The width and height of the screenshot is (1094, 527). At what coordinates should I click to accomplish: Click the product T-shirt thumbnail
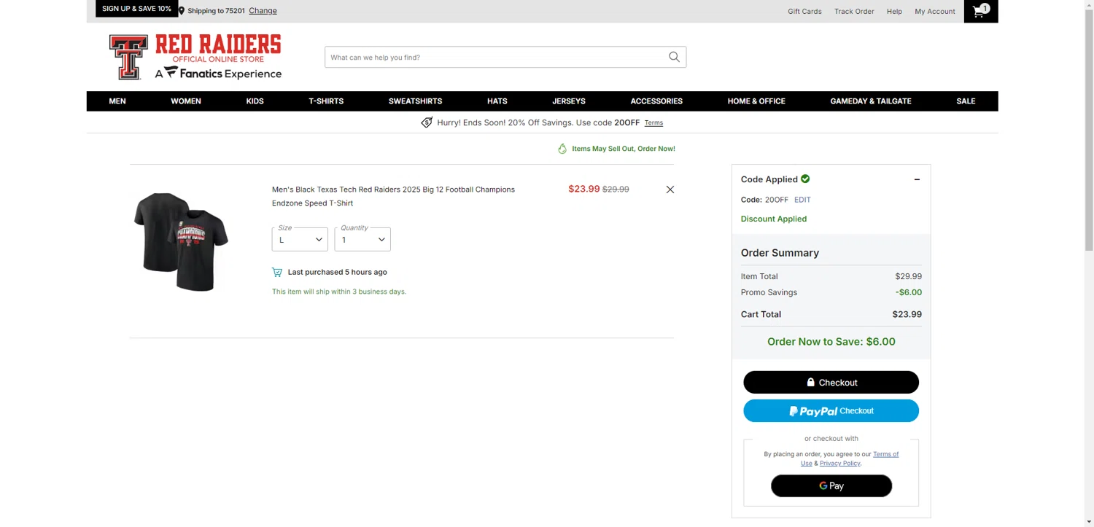(181, 241)
